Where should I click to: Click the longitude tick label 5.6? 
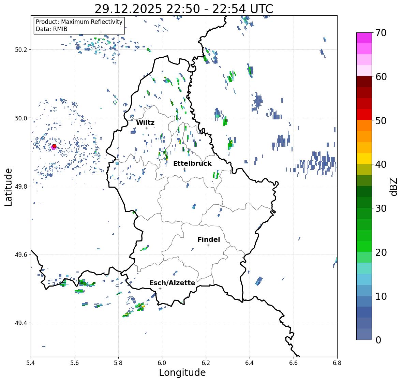[x=75, y=363]
